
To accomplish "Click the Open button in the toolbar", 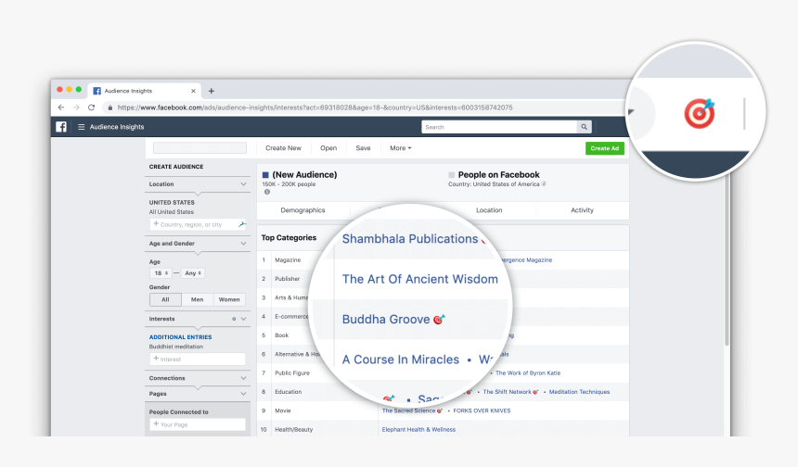I will point(328,148).
